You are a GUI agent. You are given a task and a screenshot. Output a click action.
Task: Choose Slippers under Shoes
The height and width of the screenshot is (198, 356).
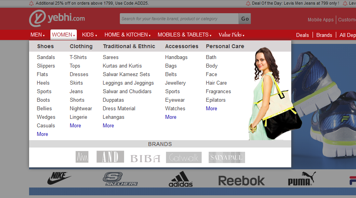(x=46, y=66)
